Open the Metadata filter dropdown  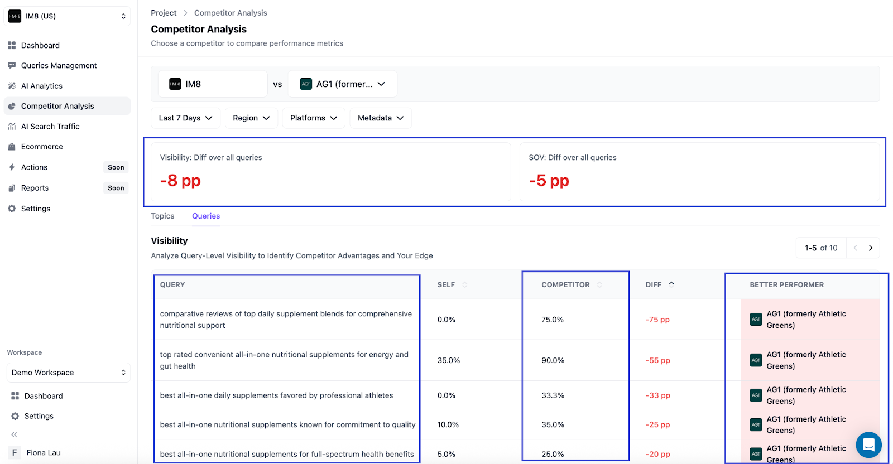(381, 118)
